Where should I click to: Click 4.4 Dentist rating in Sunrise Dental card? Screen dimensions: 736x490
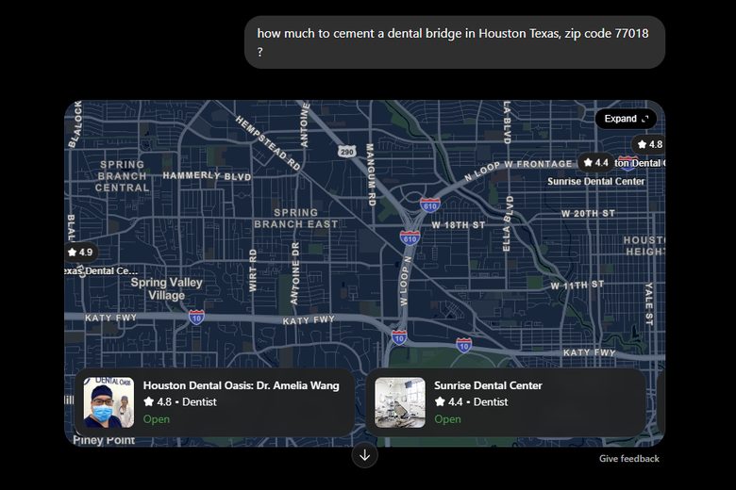pyautogui.click(x=471, y=401)
